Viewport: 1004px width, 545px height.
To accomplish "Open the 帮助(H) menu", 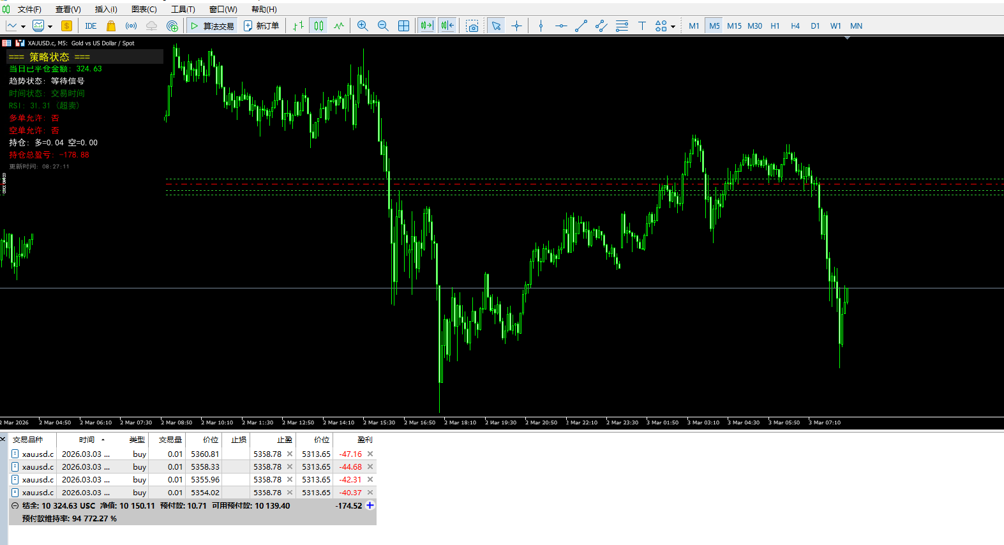I will pyautogui.click(x=264, y=9).
